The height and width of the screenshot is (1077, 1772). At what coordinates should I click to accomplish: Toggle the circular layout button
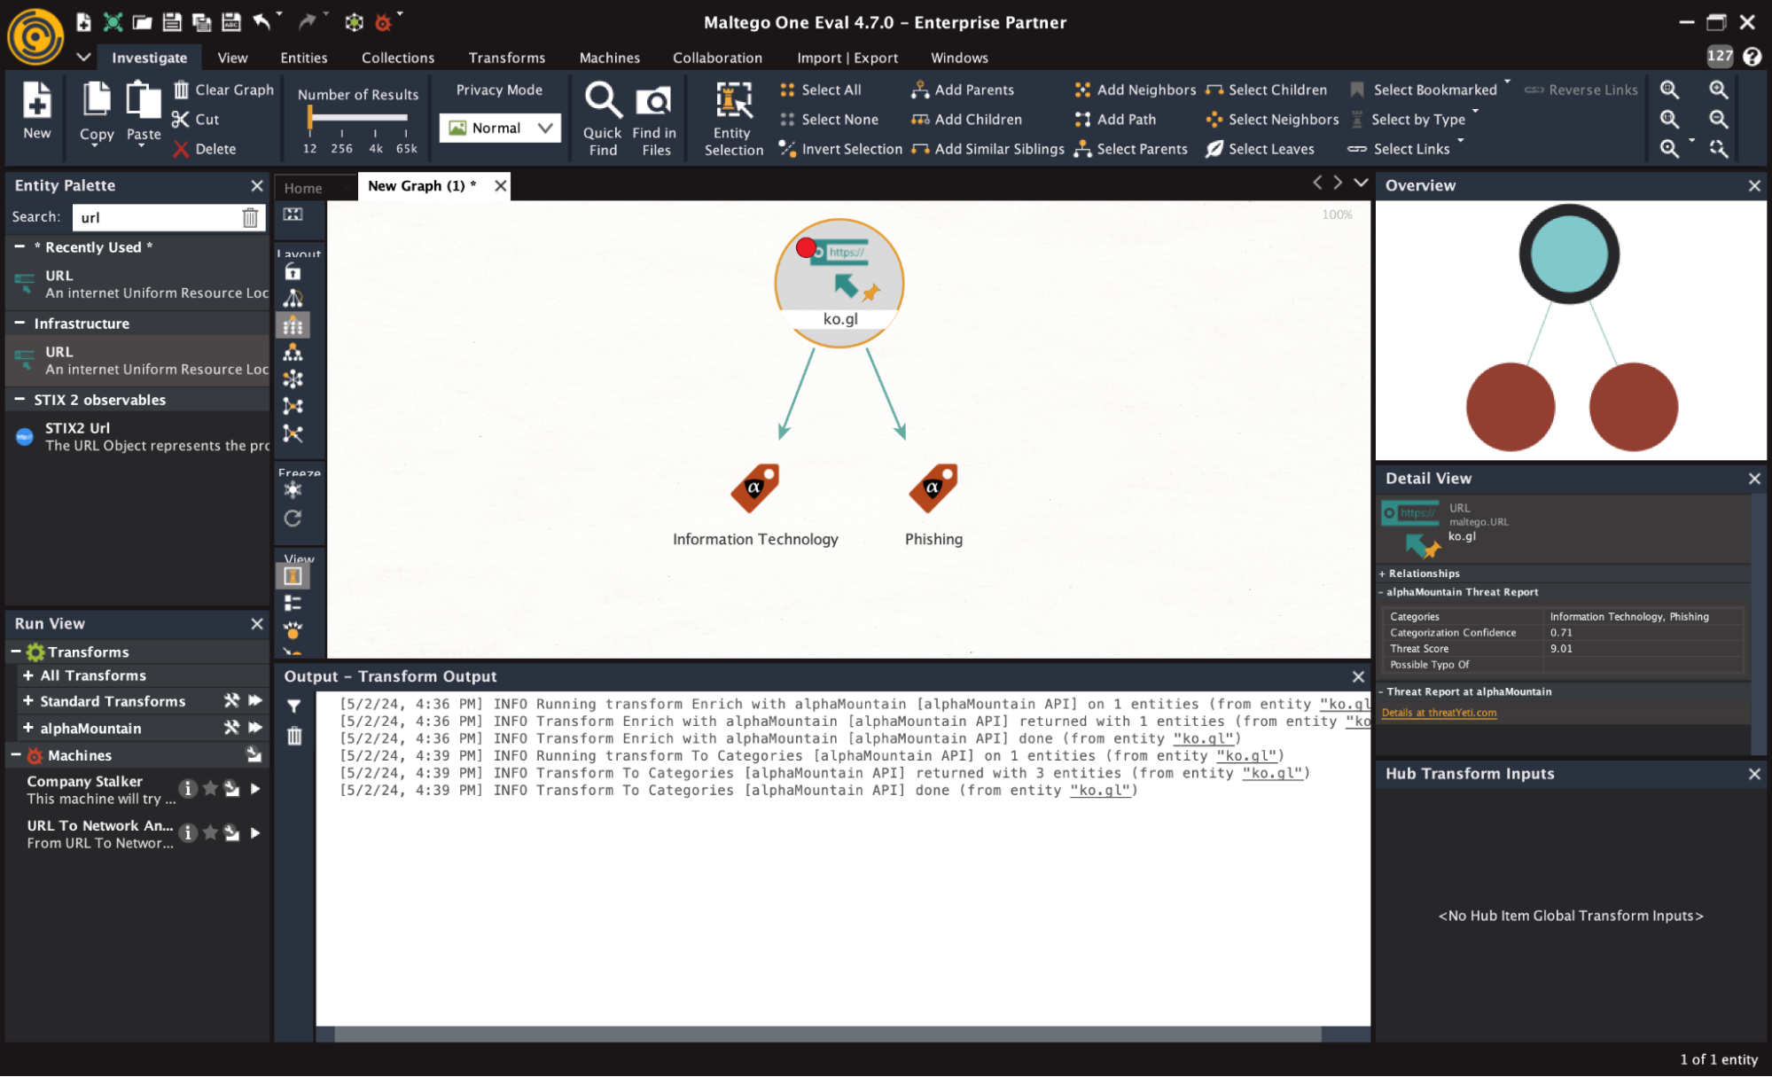coord(293,379)
